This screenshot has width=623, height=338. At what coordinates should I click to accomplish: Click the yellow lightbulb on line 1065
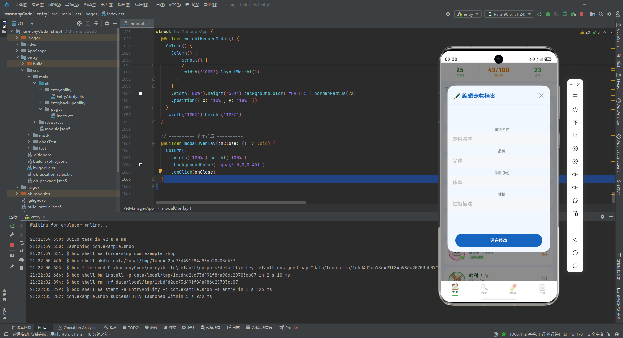pos(160,171)
